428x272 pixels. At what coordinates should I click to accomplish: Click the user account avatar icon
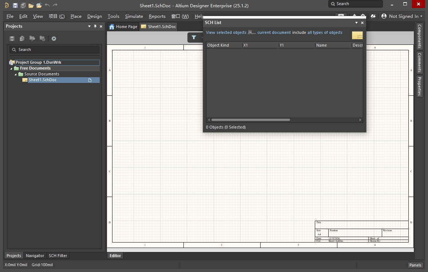[384, 16]
